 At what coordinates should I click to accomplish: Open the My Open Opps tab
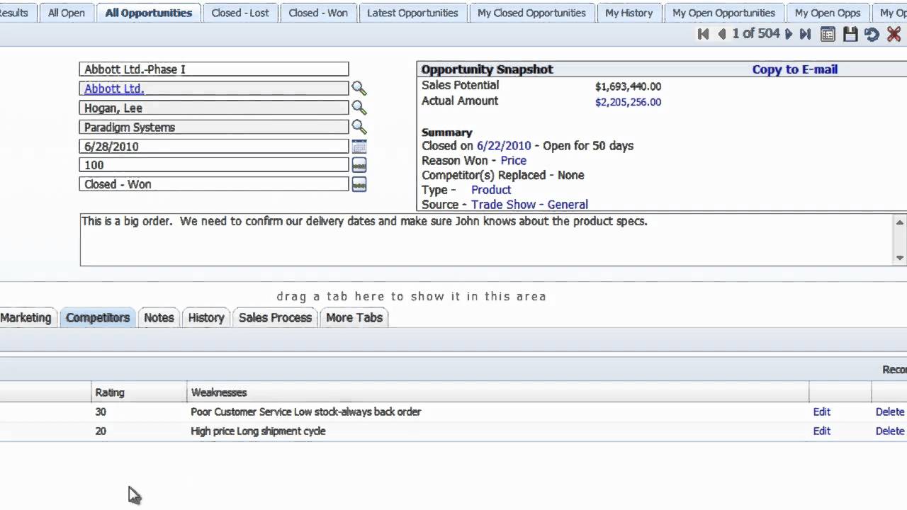pyautogui.click(x=828, y=13)
